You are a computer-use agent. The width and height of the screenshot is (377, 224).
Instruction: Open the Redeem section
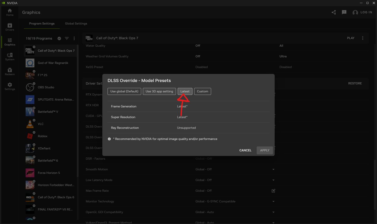click(x=10, y=72)
